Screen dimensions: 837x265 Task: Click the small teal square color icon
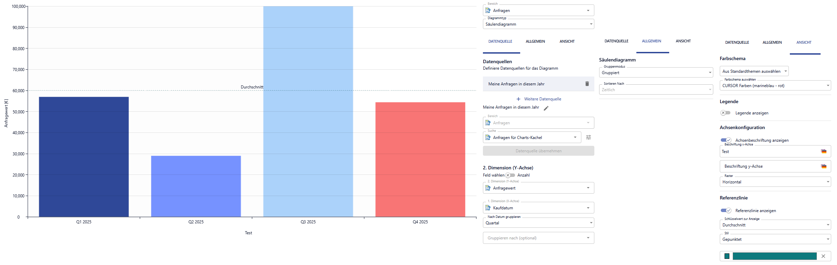727,256
